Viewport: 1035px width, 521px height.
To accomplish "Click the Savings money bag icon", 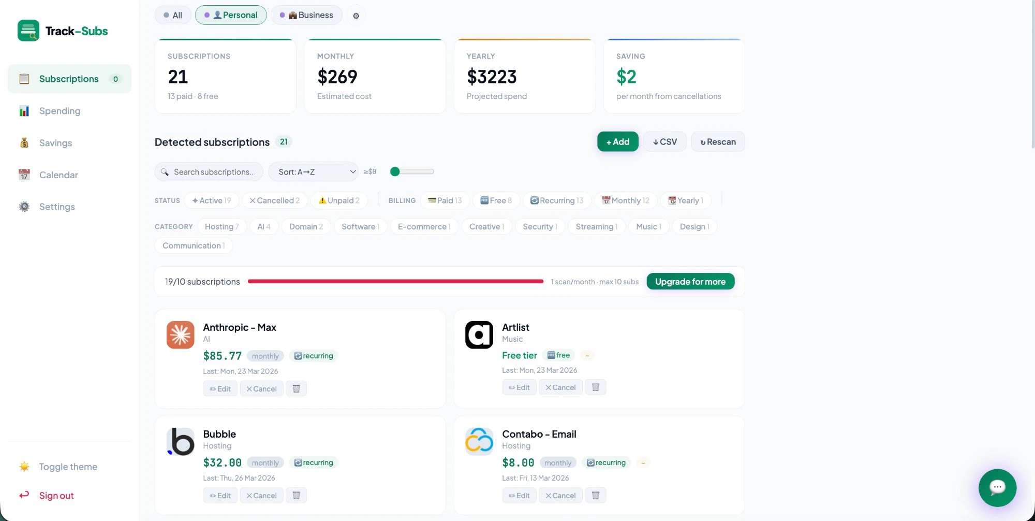I will point(24,143).
